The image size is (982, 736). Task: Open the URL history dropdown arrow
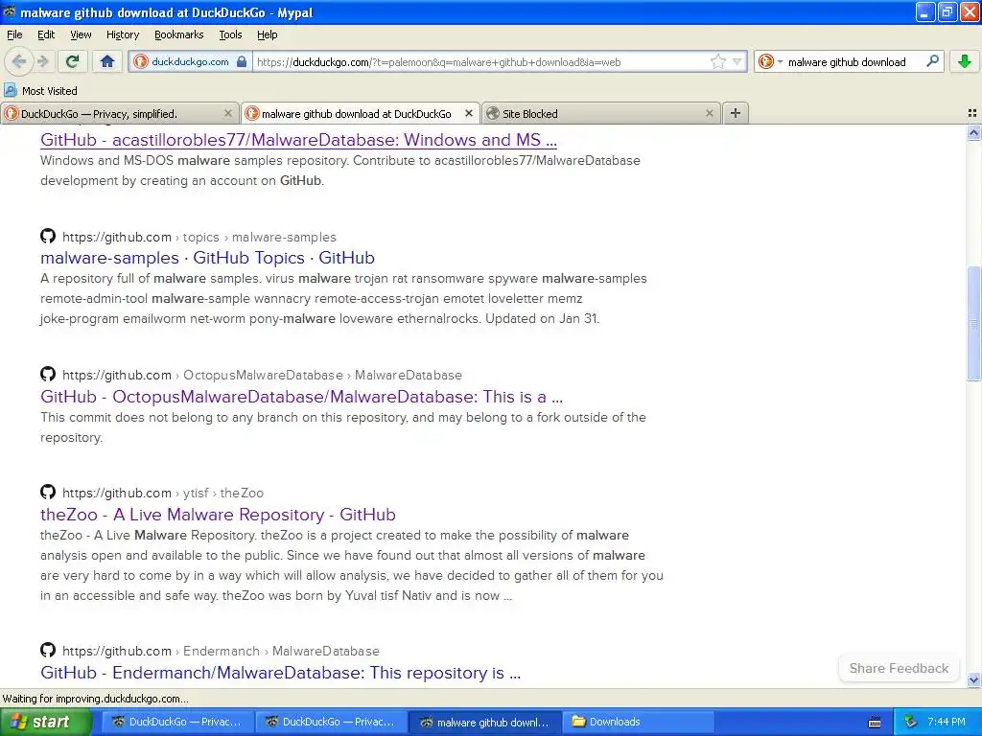[x=737, y=62]
